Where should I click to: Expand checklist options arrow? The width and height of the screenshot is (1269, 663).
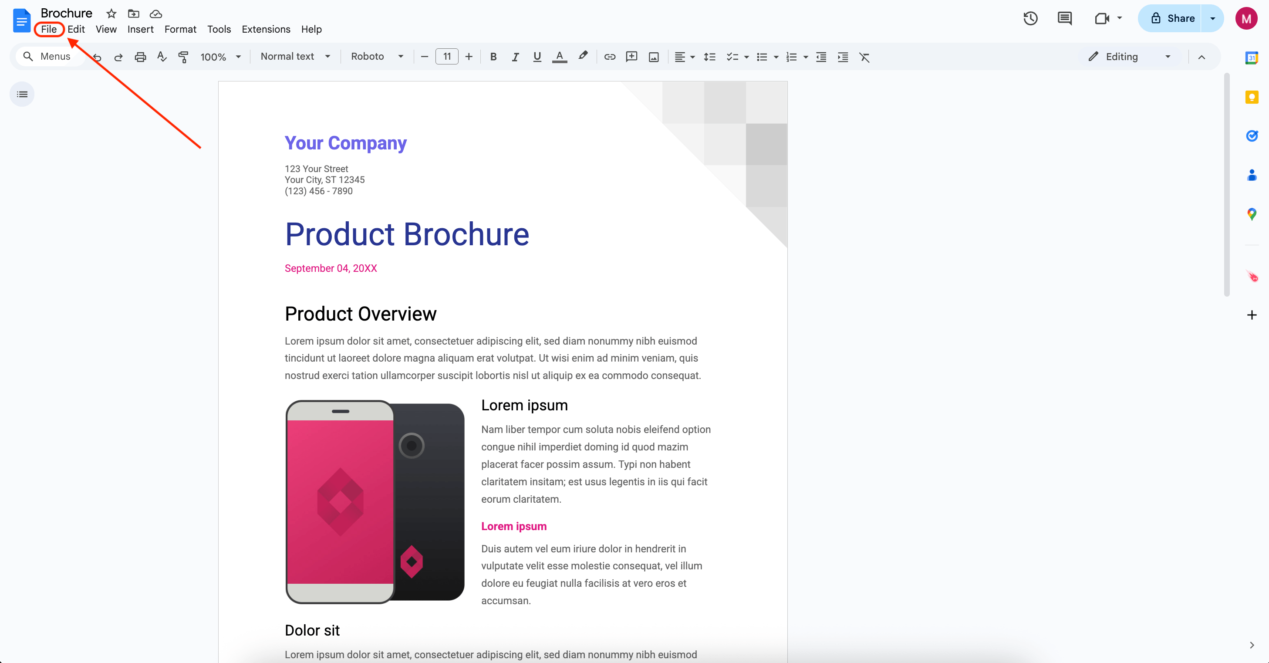pyautogui.click(x=746, y=58)
